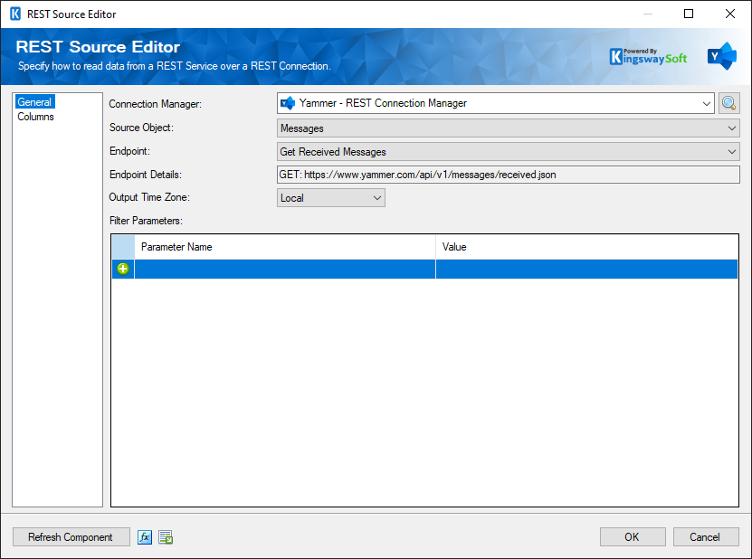Click the Output Time Zone label
752x559 pixels.
[149, 197]
